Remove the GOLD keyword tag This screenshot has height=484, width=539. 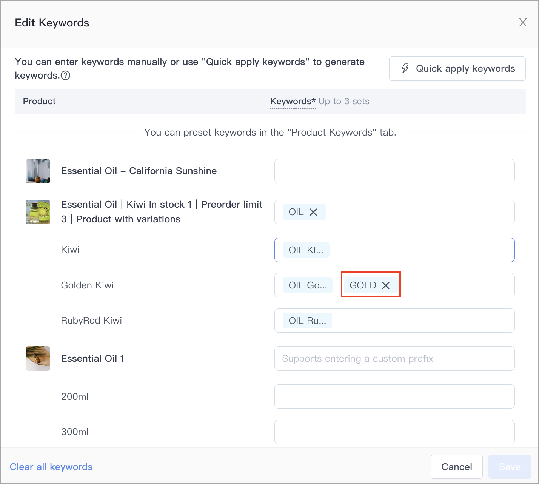click(385, 285)
